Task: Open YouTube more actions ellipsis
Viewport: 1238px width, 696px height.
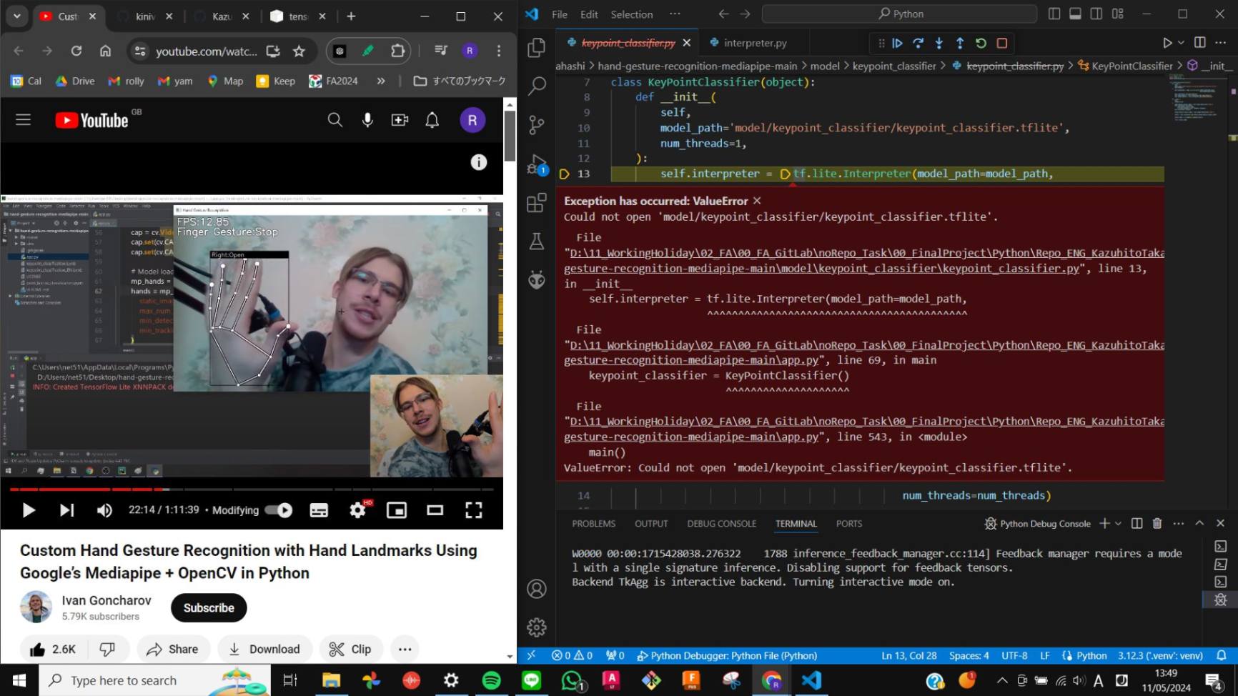Action: [x=405, y=649]
